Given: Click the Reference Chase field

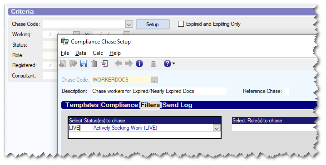Looking at the screenshot, I should pos(286,91).
